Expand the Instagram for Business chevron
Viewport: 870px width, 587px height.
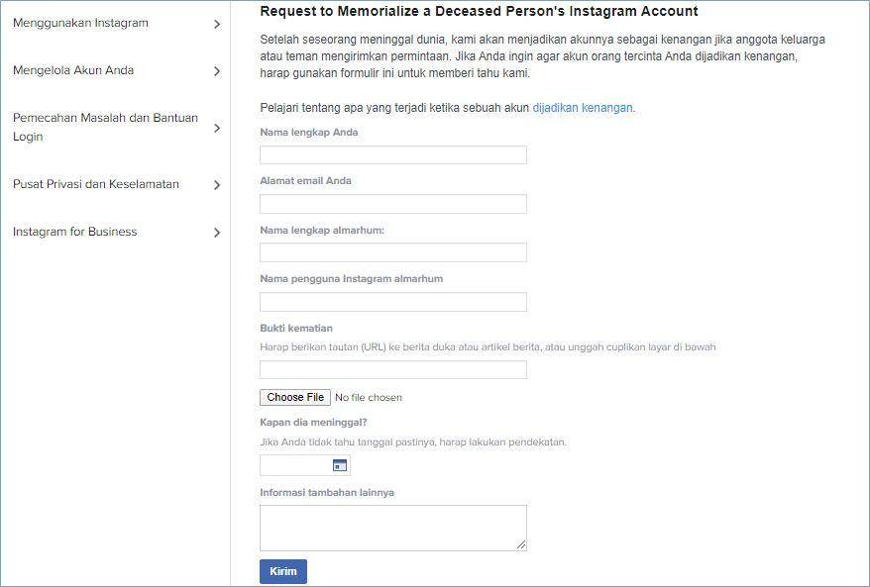click(217, 233)
